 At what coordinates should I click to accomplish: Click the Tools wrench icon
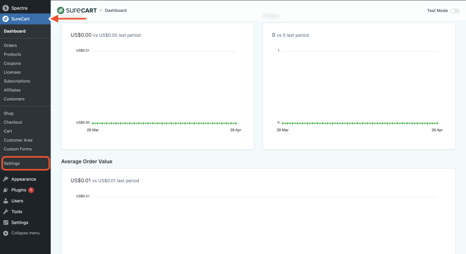[5, 212]
